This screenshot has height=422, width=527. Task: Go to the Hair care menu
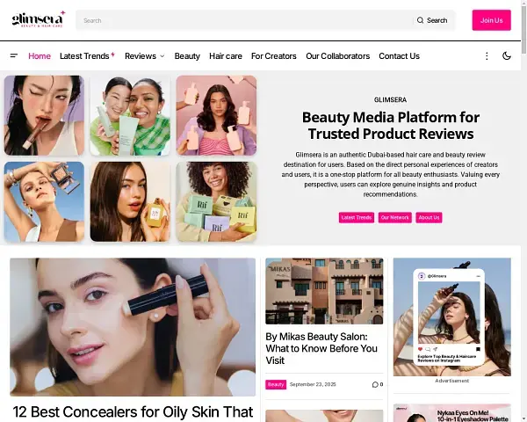(226, 56)
